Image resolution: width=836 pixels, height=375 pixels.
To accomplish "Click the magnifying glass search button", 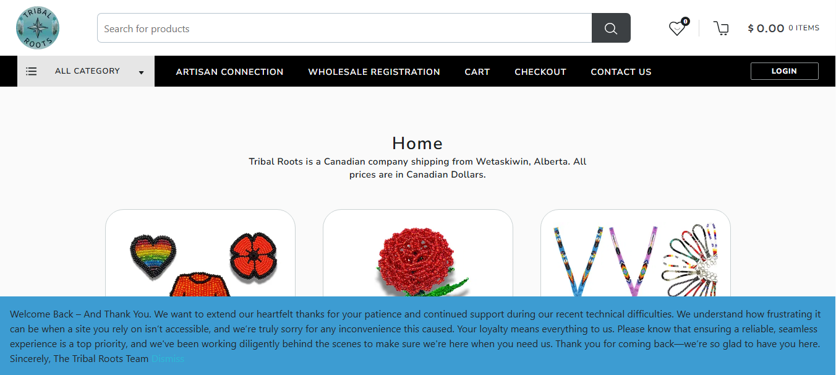I will [611, 28].
